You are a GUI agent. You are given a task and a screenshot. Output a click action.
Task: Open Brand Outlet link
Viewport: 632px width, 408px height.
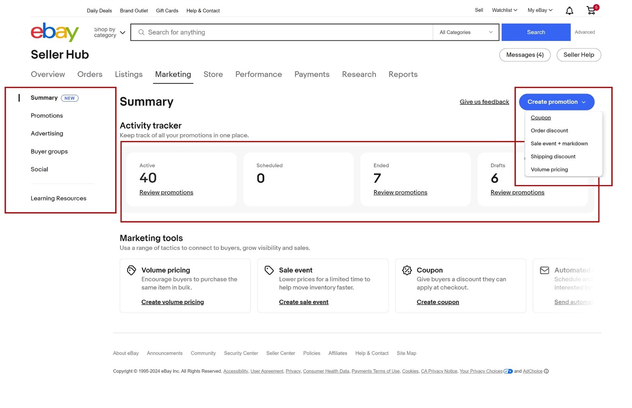pos(134,11)
